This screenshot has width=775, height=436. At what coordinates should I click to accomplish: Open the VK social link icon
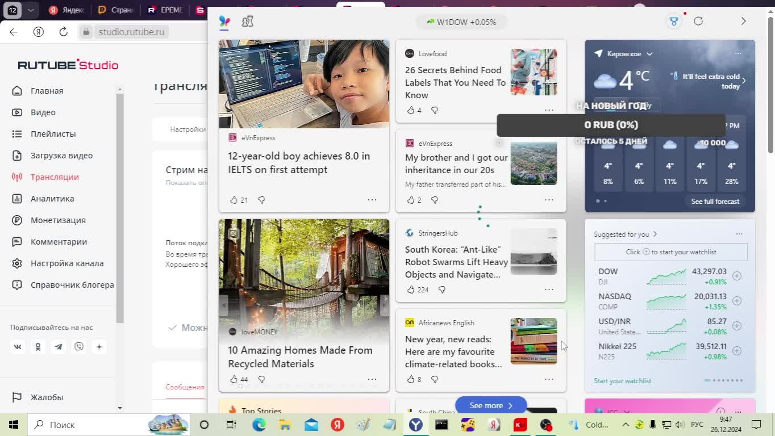[x=18, y=347]
